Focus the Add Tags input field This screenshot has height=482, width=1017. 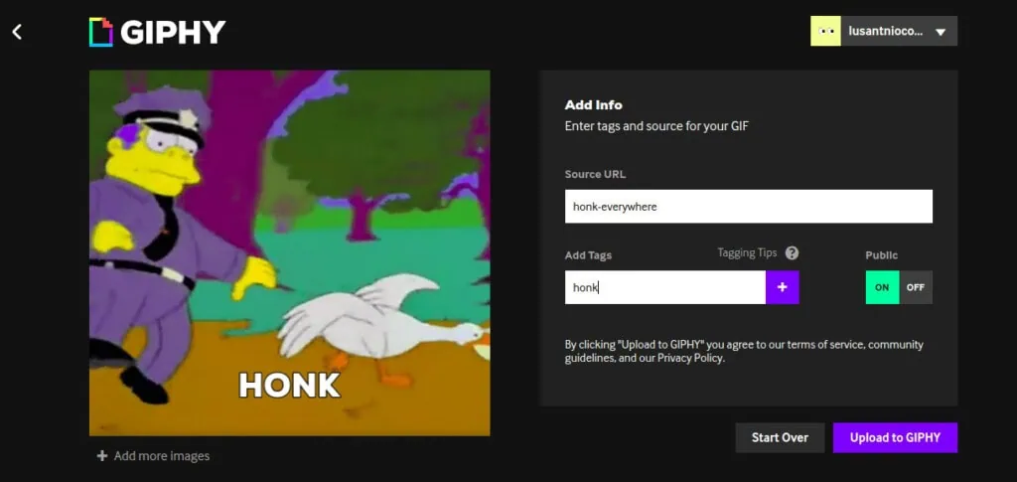(x=664, y=287)
